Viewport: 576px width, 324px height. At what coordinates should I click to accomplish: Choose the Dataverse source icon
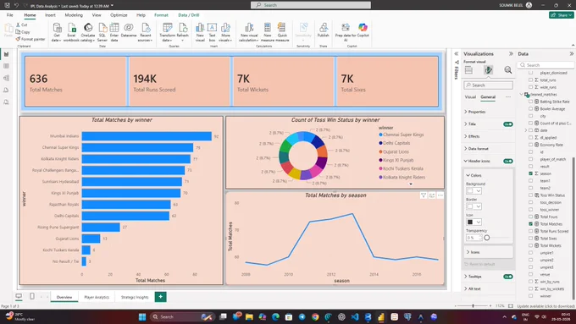click(x=129, y=30)
